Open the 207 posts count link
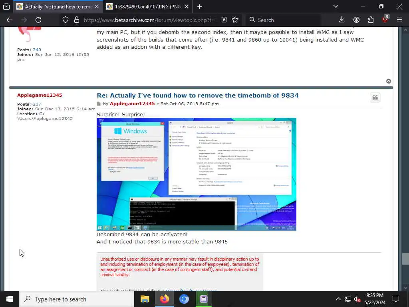This screenshot has height=307, width=409. click(x=37, y=104)
